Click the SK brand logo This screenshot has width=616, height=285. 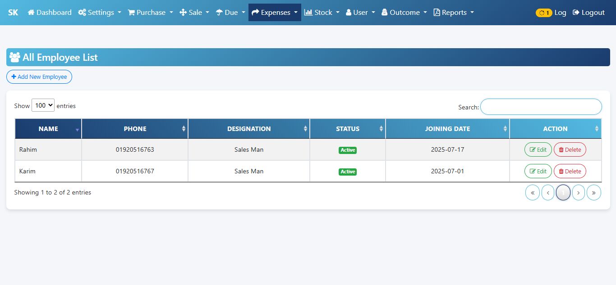13,13
